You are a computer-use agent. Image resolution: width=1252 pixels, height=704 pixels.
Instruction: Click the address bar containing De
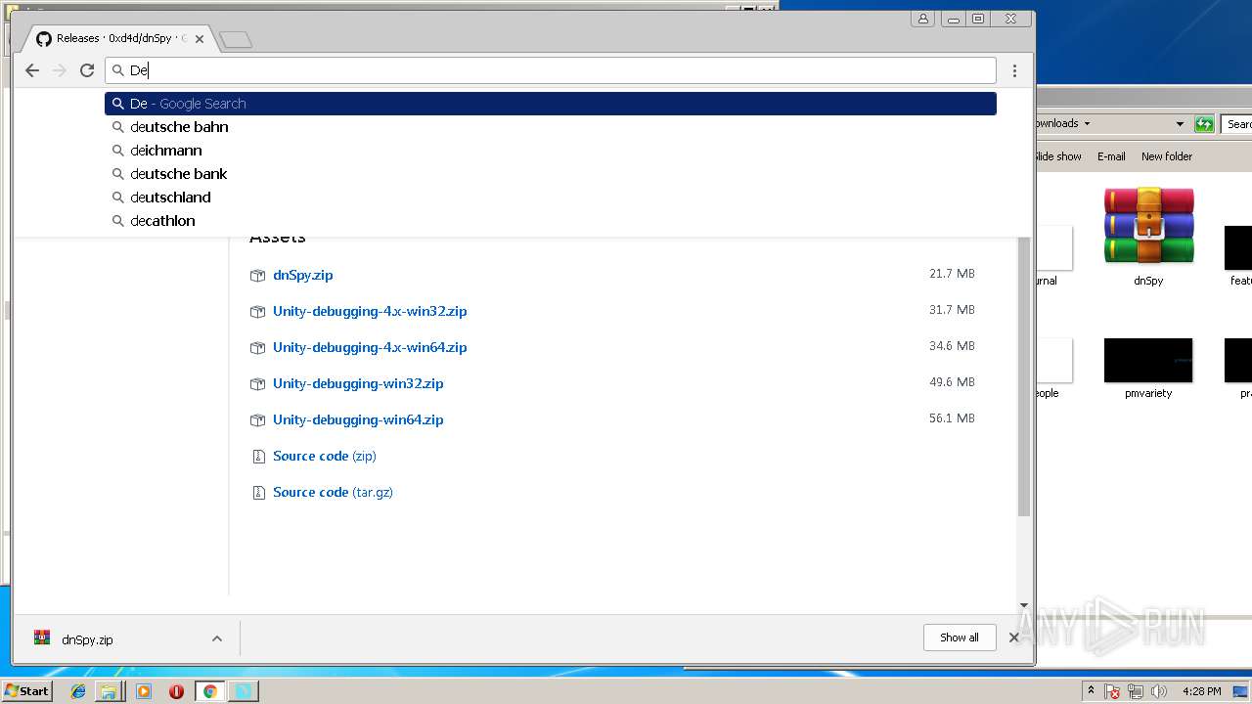[551, 70]
